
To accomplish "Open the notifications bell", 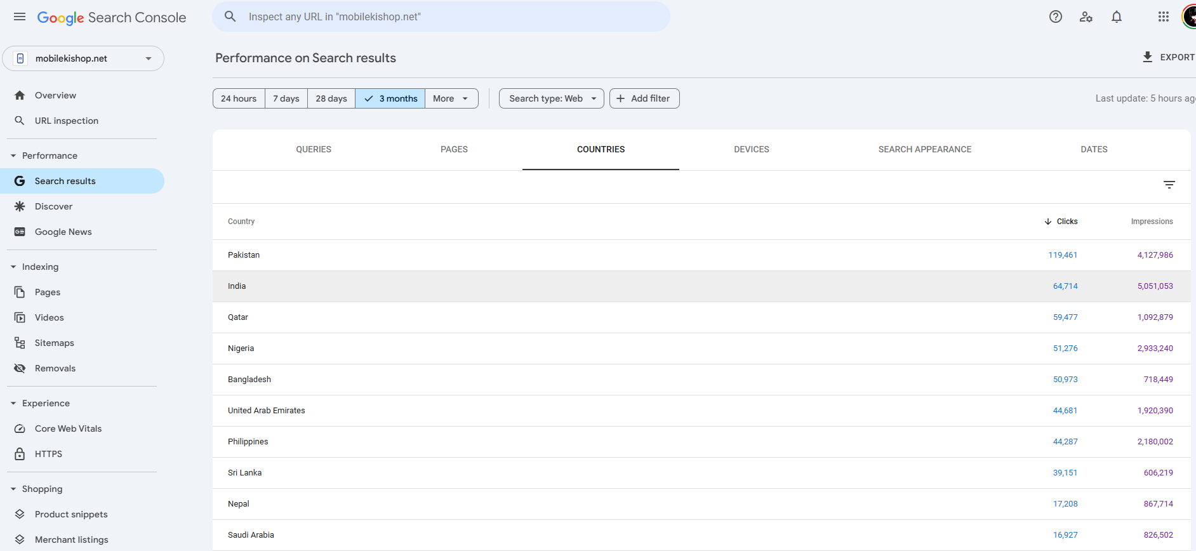I will click(1116, 17).
